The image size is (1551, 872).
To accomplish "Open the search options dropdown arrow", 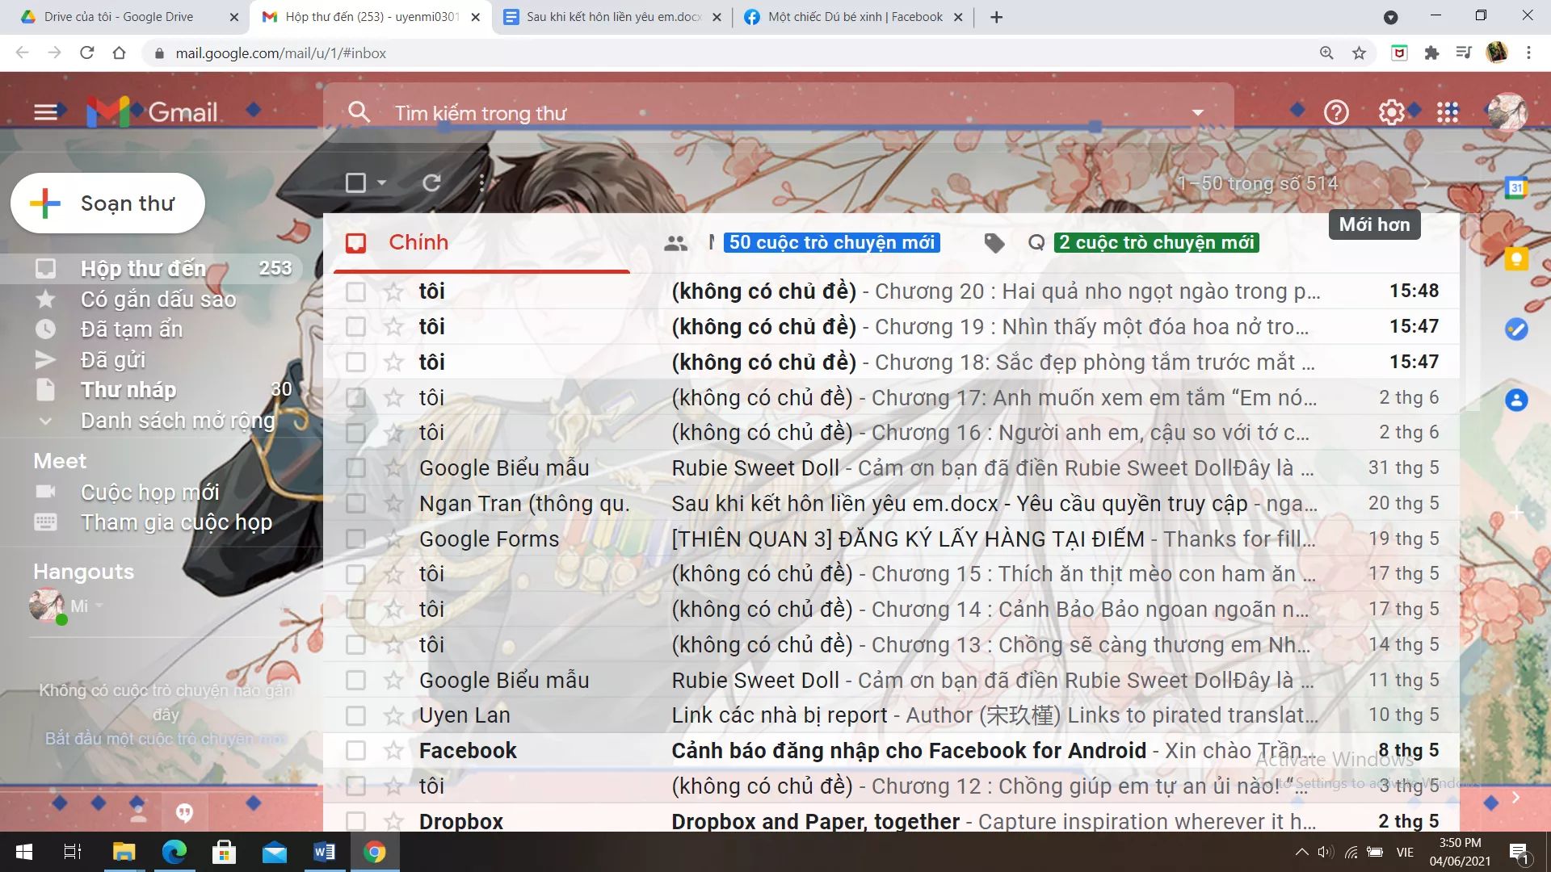I will (x=1198, y=112).
